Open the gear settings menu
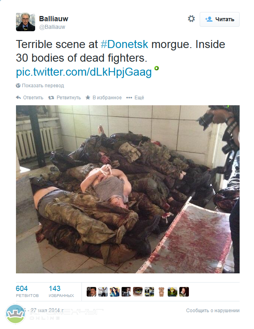 [191, 19]
